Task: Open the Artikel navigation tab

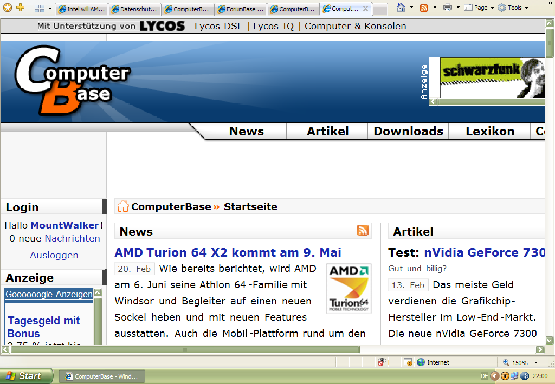Action: [327, 131]
